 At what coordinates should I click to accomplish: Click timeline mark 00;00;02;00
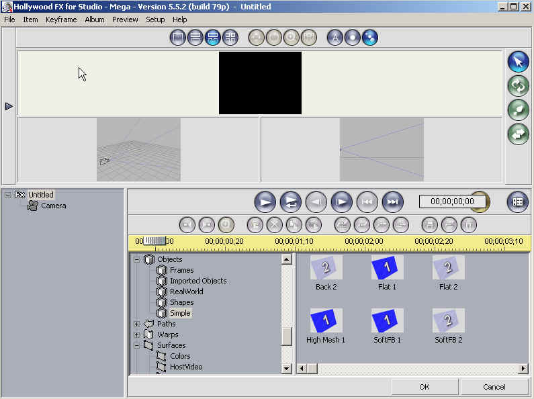point(363,241)
